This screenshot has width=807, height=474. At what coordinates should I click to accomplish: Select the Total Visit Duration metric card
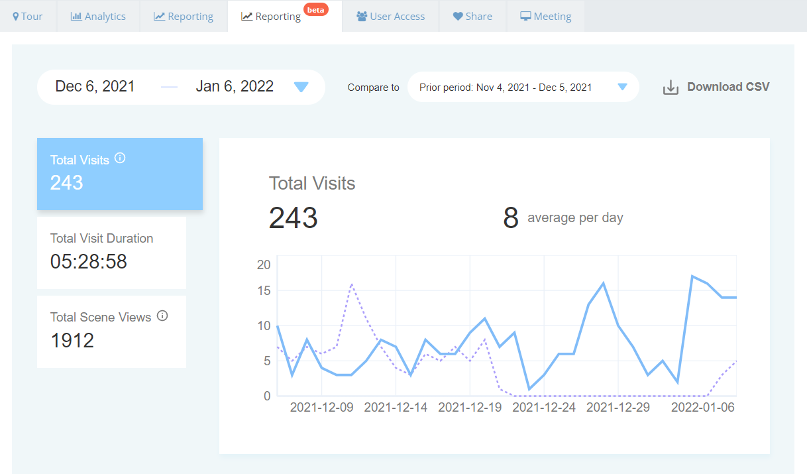[111, 253]
